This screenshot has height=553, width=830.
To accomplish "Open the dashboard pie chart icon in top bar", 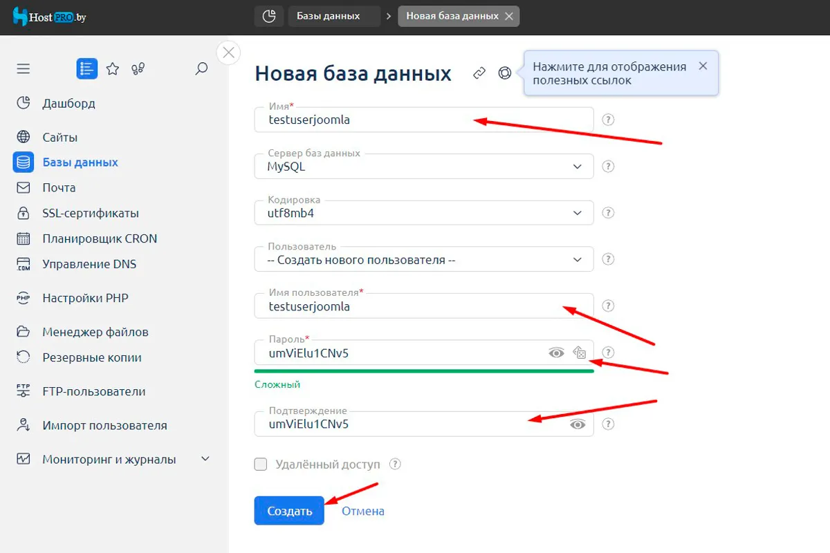I will coord(269,16).
